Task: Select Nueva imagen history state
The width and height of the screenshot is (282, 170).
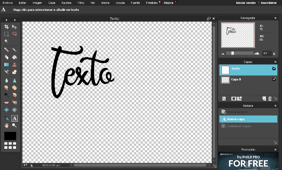Action: (248, 112)
